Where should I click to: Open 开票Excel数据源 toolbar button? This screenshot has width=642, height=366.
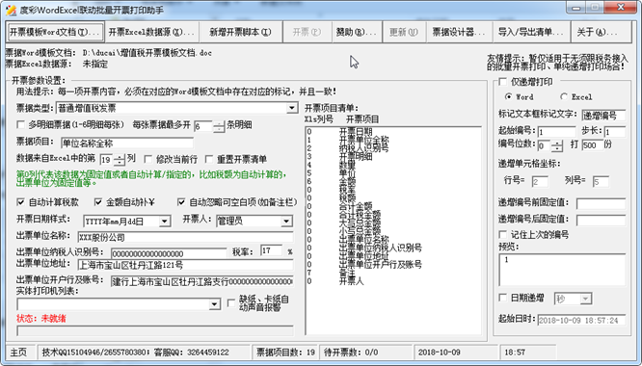tap(151, 32)
